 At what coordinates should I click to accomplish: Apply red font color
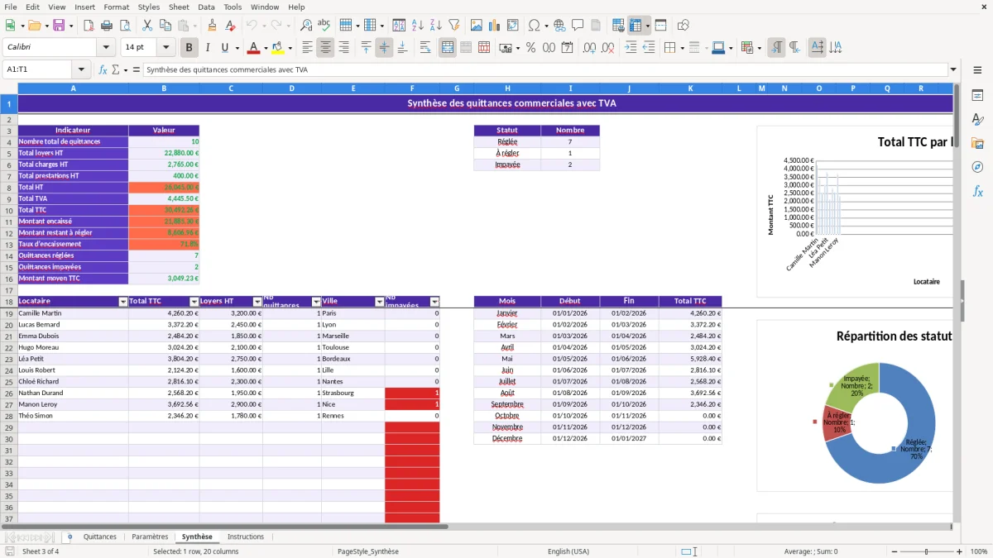click(253, 47)
